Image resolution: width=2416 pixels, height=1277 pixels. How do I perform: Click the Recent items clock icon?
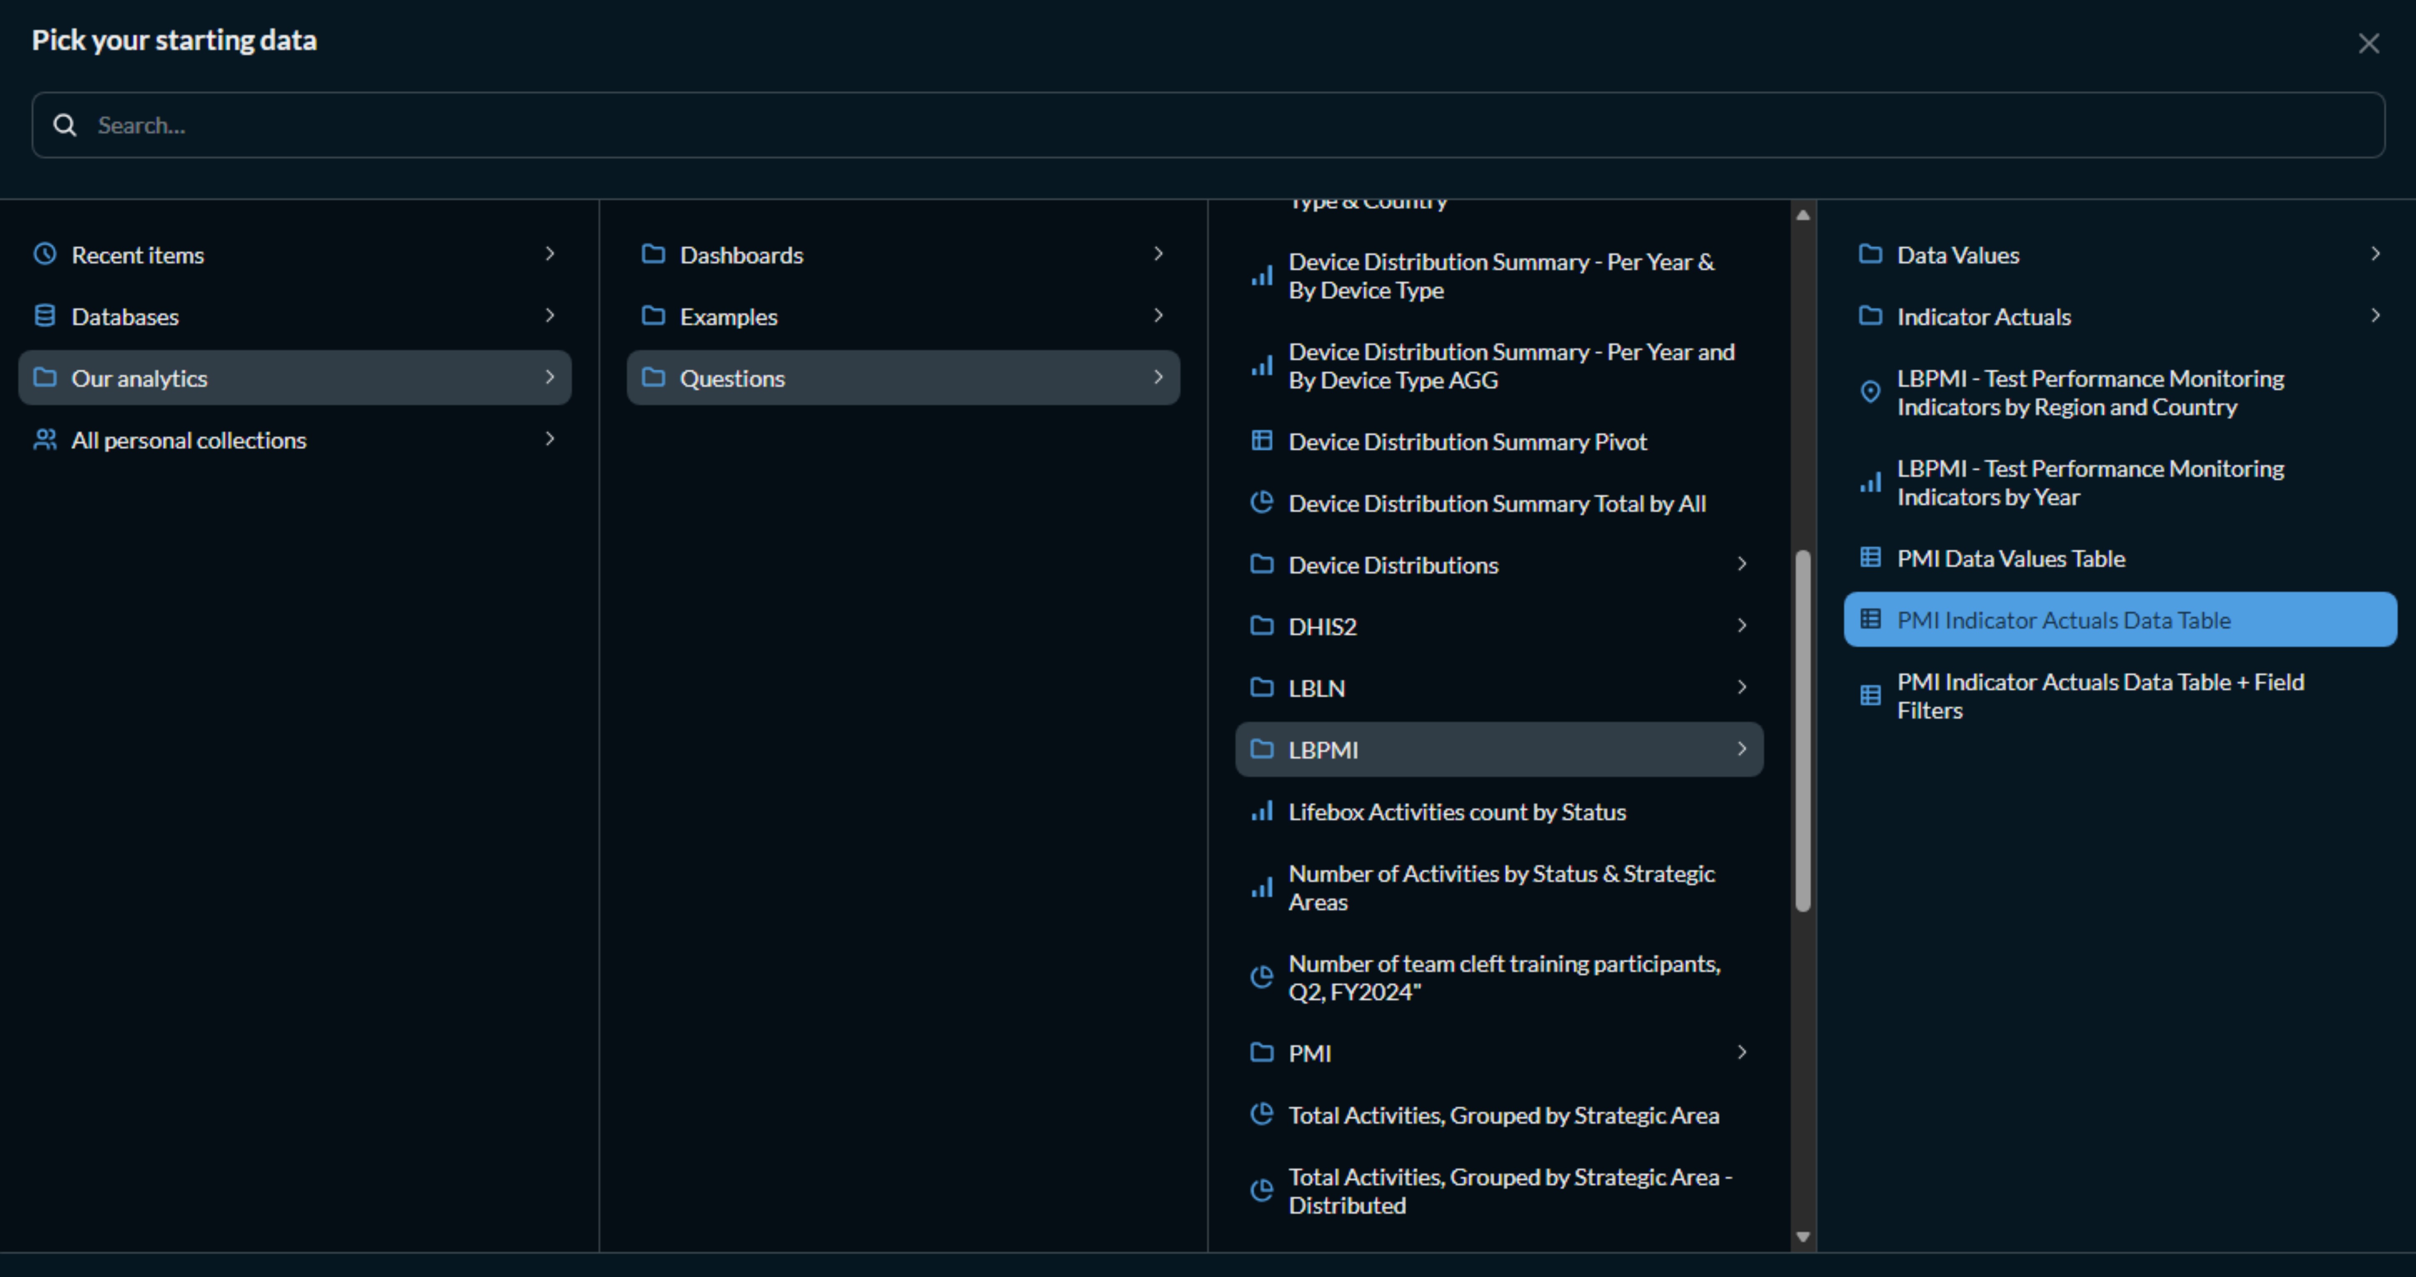(x=45, y=254)
